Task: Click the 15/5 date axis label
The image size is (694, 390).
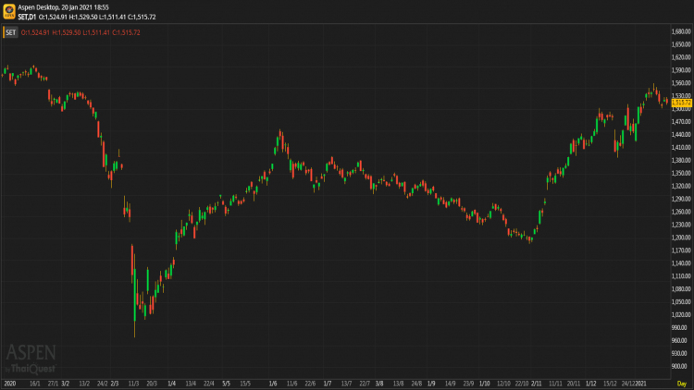Action: click(x=245, y=384)
